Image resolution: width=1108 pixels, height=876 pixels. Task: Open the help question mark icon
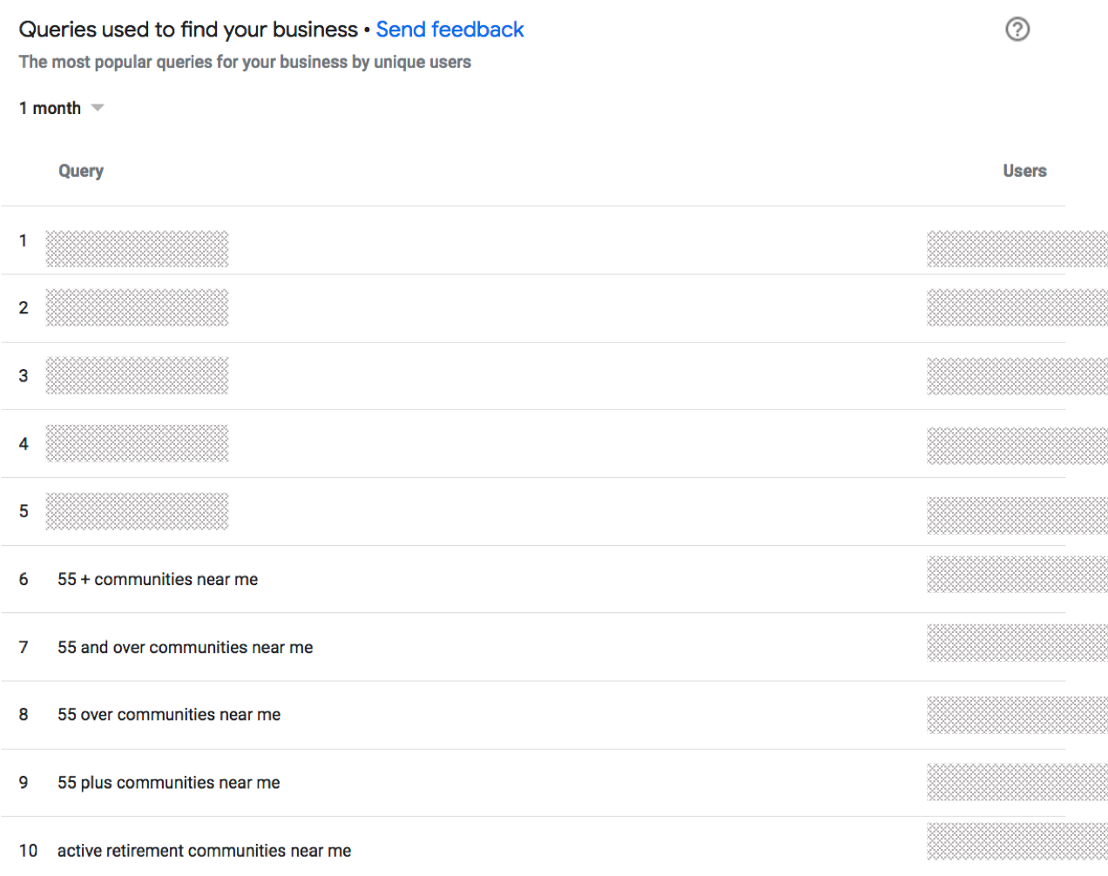(1017, 30)
